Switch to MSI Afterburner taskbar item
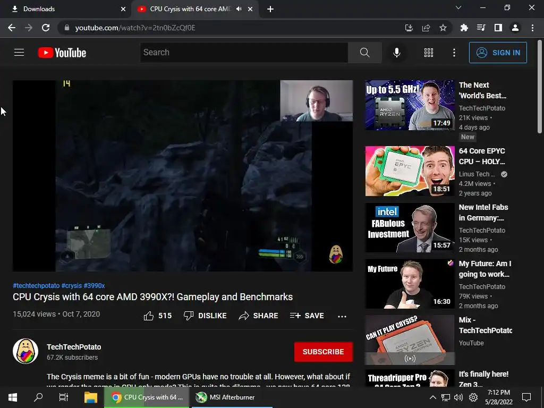Image resolution: width=544 pixels, height=408 pixels. click(231, 397)
